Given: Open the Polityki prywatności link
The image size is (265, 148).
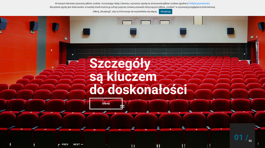Looking at the screenshot, I should click(199, 4).
